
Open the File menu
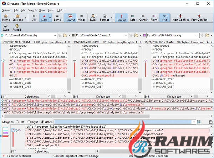pyautogui.click(x=16, y=10)
